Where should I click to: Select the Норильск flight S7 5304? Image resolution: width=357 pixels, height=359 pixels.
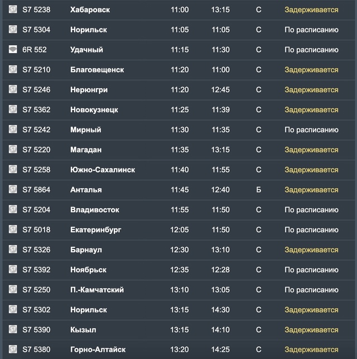point(178,30)
